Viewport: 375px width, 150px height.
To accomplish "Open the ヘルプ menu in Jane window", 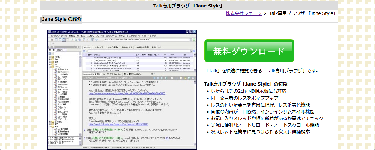I will pos(153,36).
